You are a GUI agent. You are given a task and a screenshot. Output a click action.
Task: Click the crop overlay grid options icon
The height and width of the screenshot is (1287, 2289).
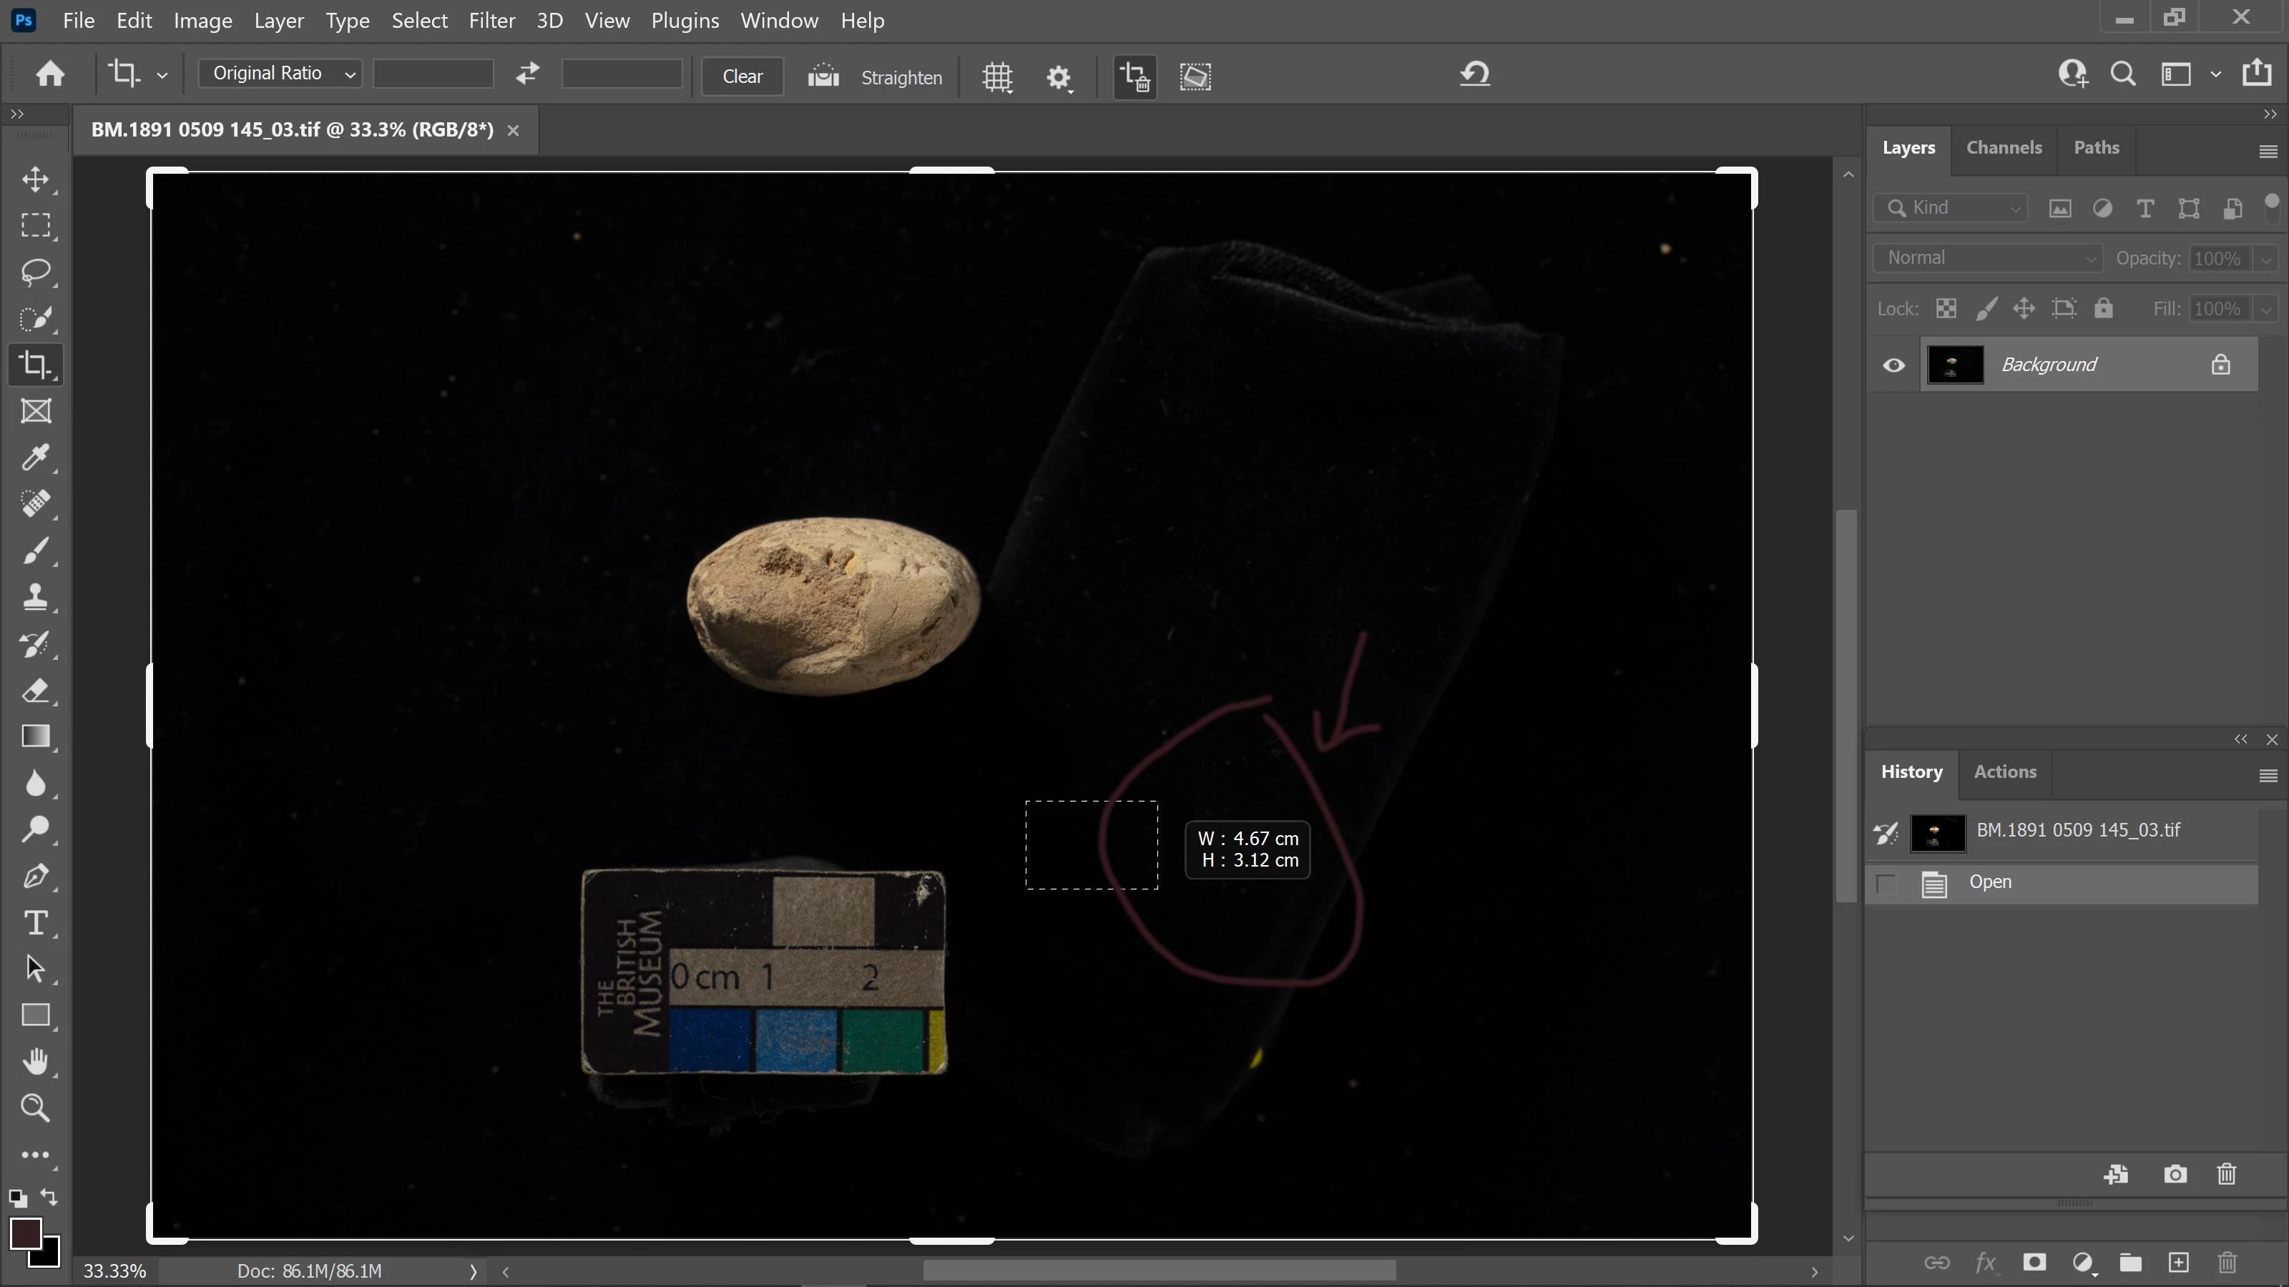click(x=997, y=77)
